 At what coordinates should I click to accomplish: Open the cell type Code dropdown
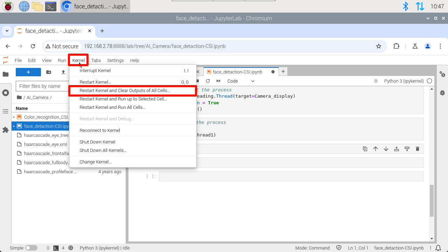[x=241, y=81]
